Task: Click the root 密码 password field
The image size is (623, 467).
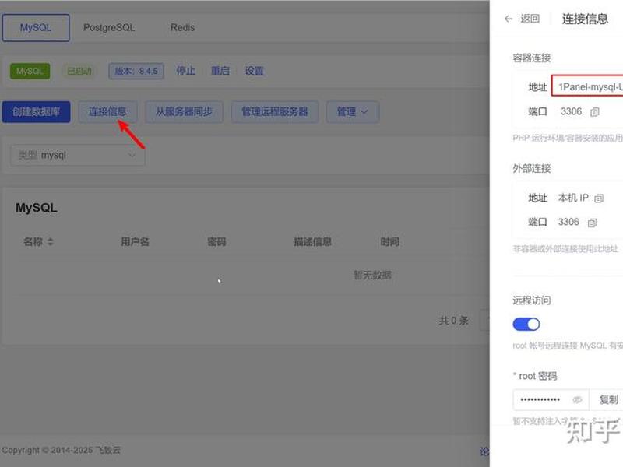Action: pos(551,399)
